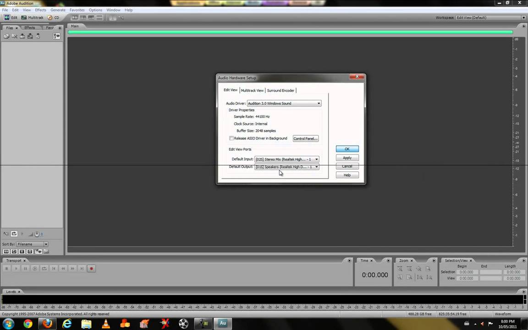Open Time panel options arrow
Screen dimensions: 528x330
click(x=388, y=261)
